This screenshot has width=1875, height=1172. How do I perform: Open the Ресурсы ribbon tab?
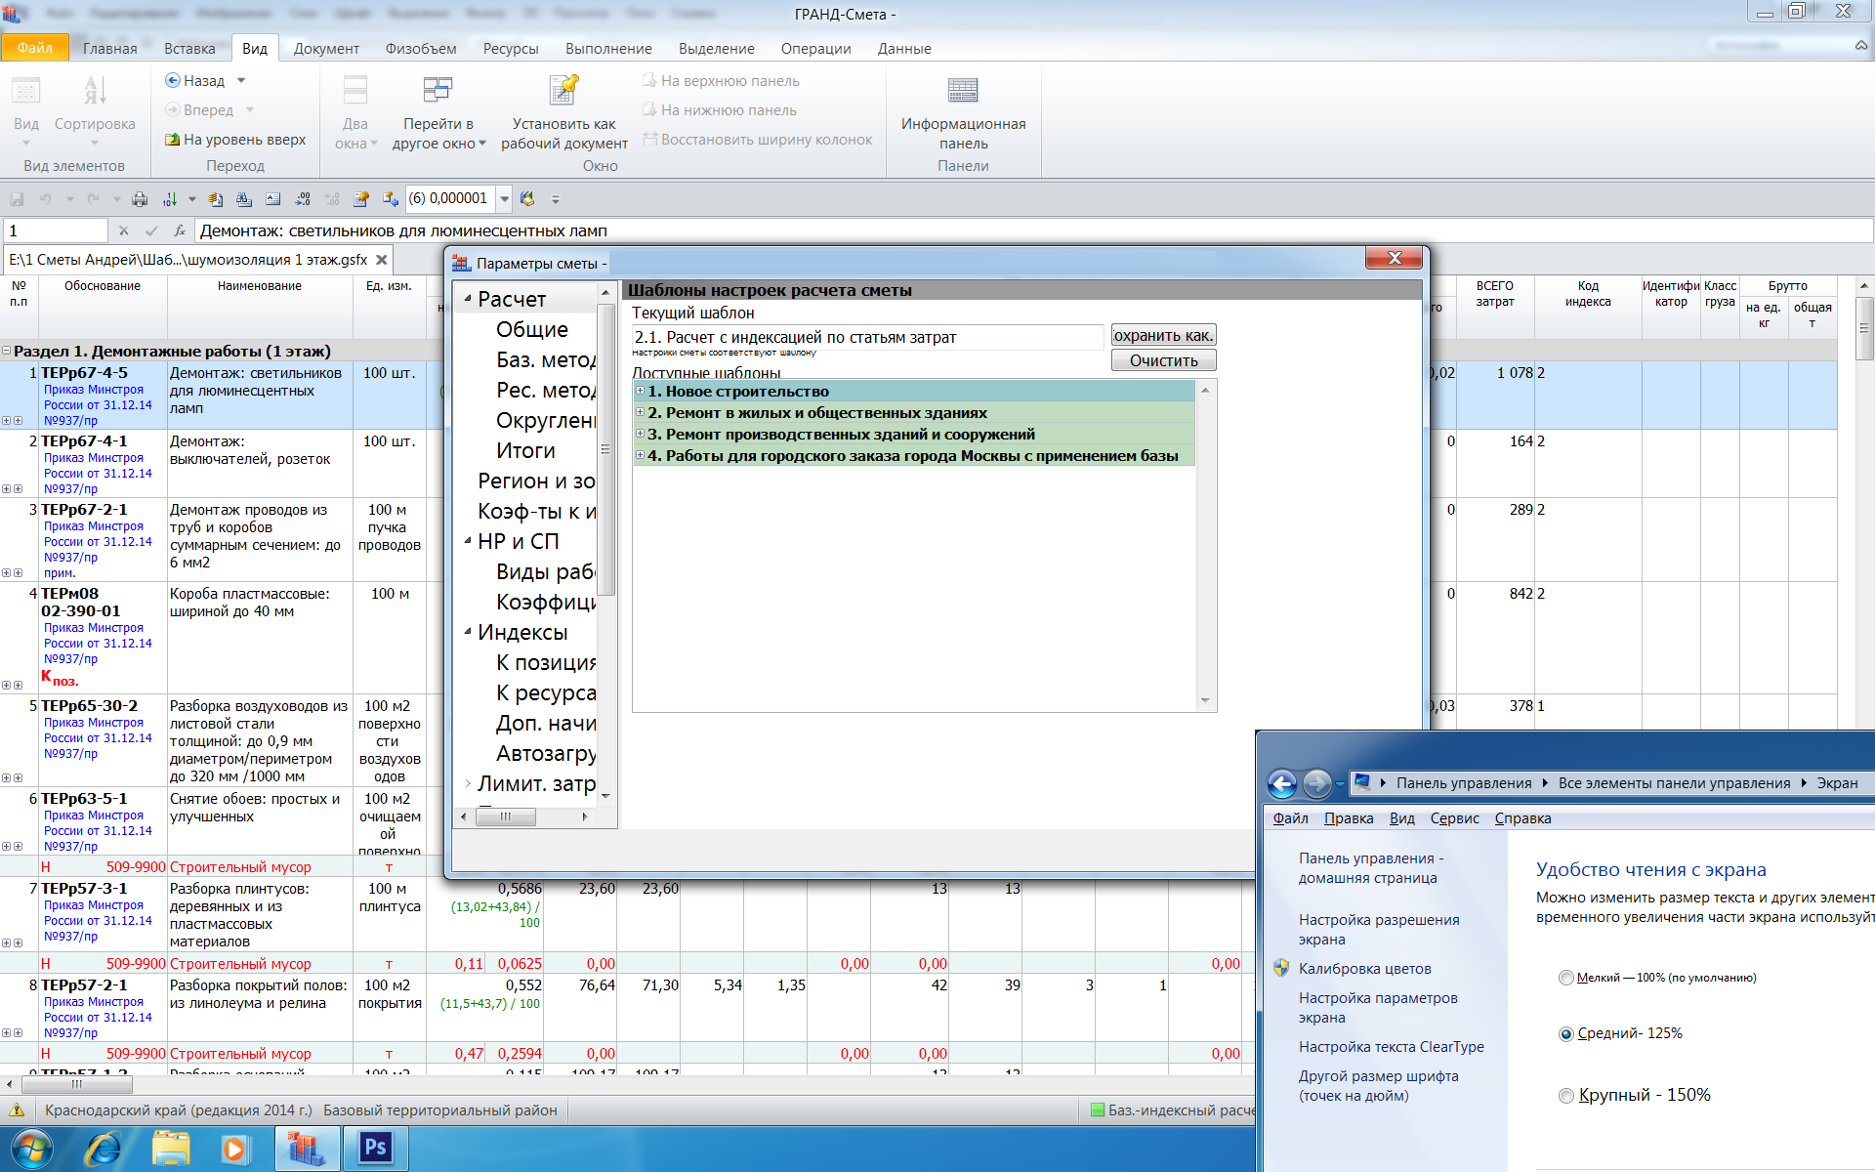pos(510,49)
